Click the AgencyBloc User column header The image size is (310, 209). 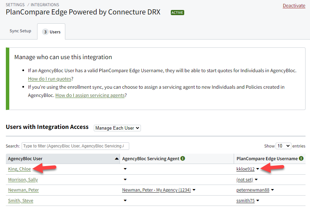(63, 158)
